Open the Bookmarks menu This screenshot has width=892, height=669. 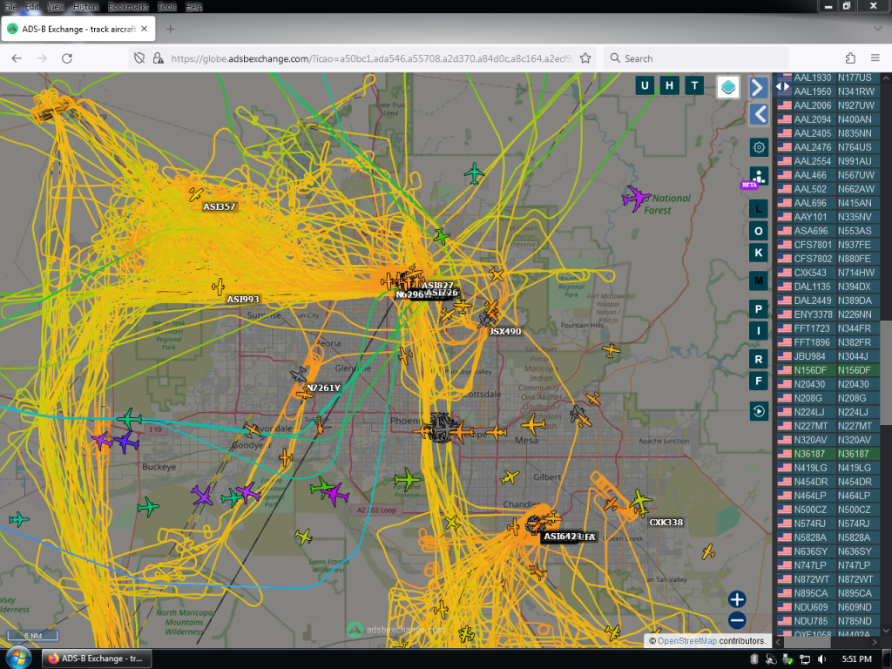click(128, 7)
